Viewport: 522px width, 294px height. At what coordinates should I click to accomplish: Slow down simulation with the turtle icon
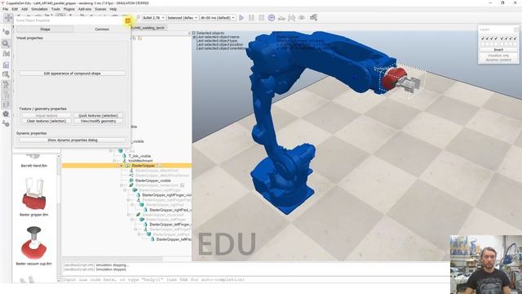click(281, 17)
